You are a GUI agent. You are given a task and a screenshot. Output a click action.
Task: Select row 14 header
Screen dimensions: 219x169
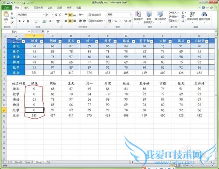click(x=4, y=110)
